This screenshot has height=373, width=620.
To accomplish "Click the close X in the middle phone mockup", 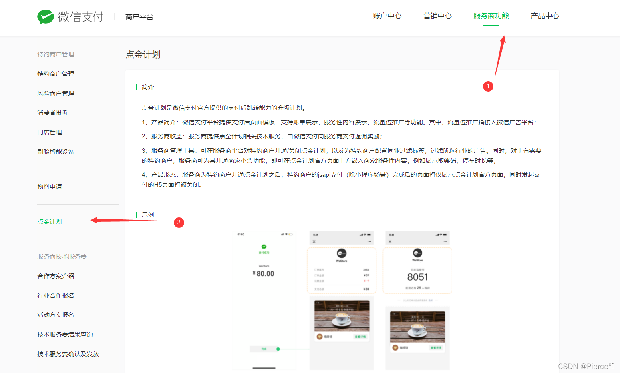I will click(x=314, y=241).
